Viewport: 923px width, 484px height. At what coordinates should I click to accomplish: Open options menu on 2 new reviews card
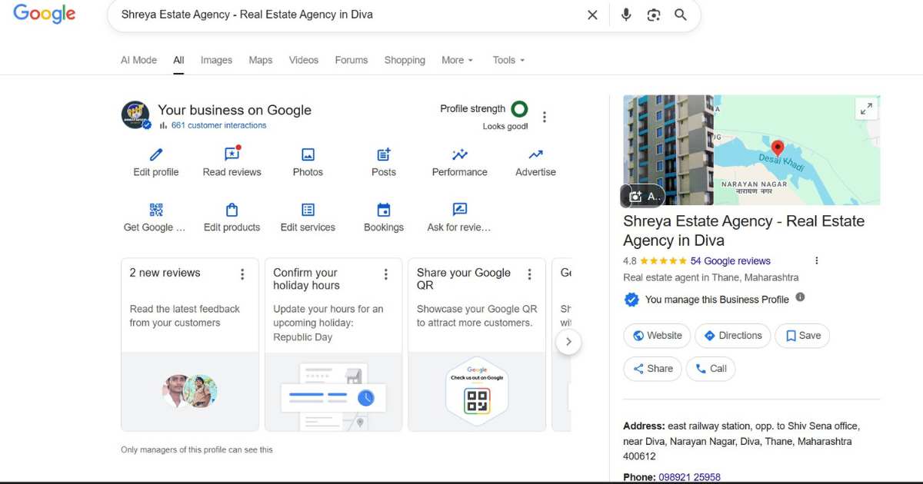pyautogui.click(x=242, y=274)
